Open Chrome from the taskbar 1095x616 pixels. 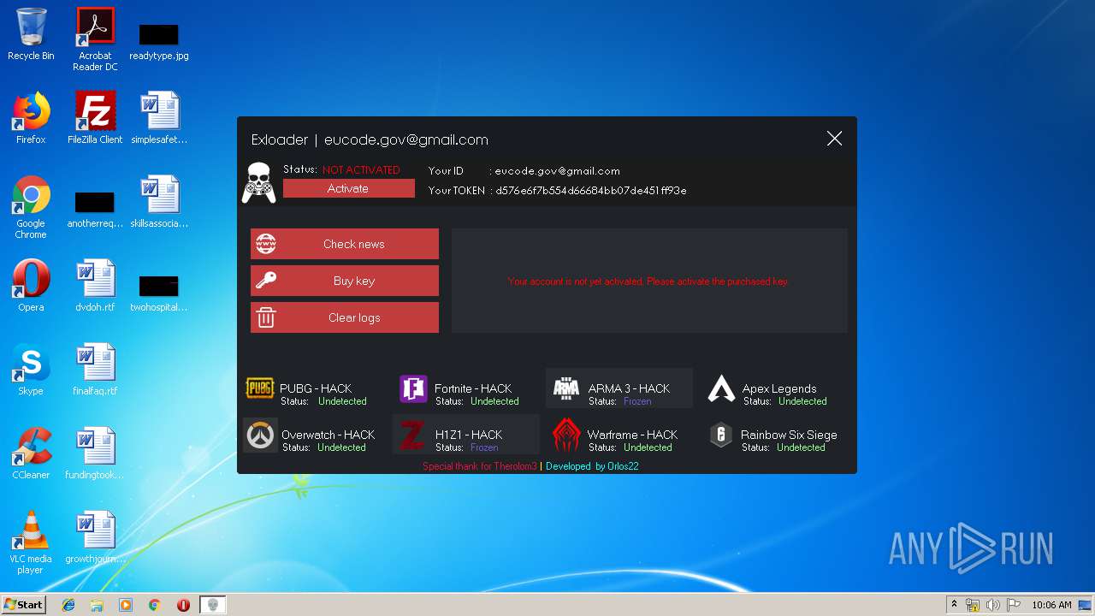click(155, 605)
